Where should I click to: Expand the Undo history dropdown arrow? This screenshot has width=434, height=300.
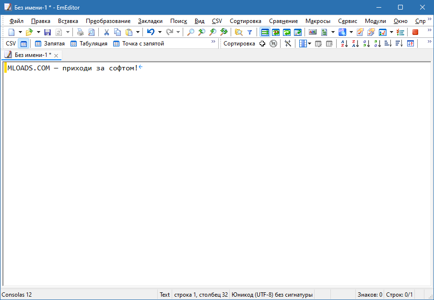(160, 33)
